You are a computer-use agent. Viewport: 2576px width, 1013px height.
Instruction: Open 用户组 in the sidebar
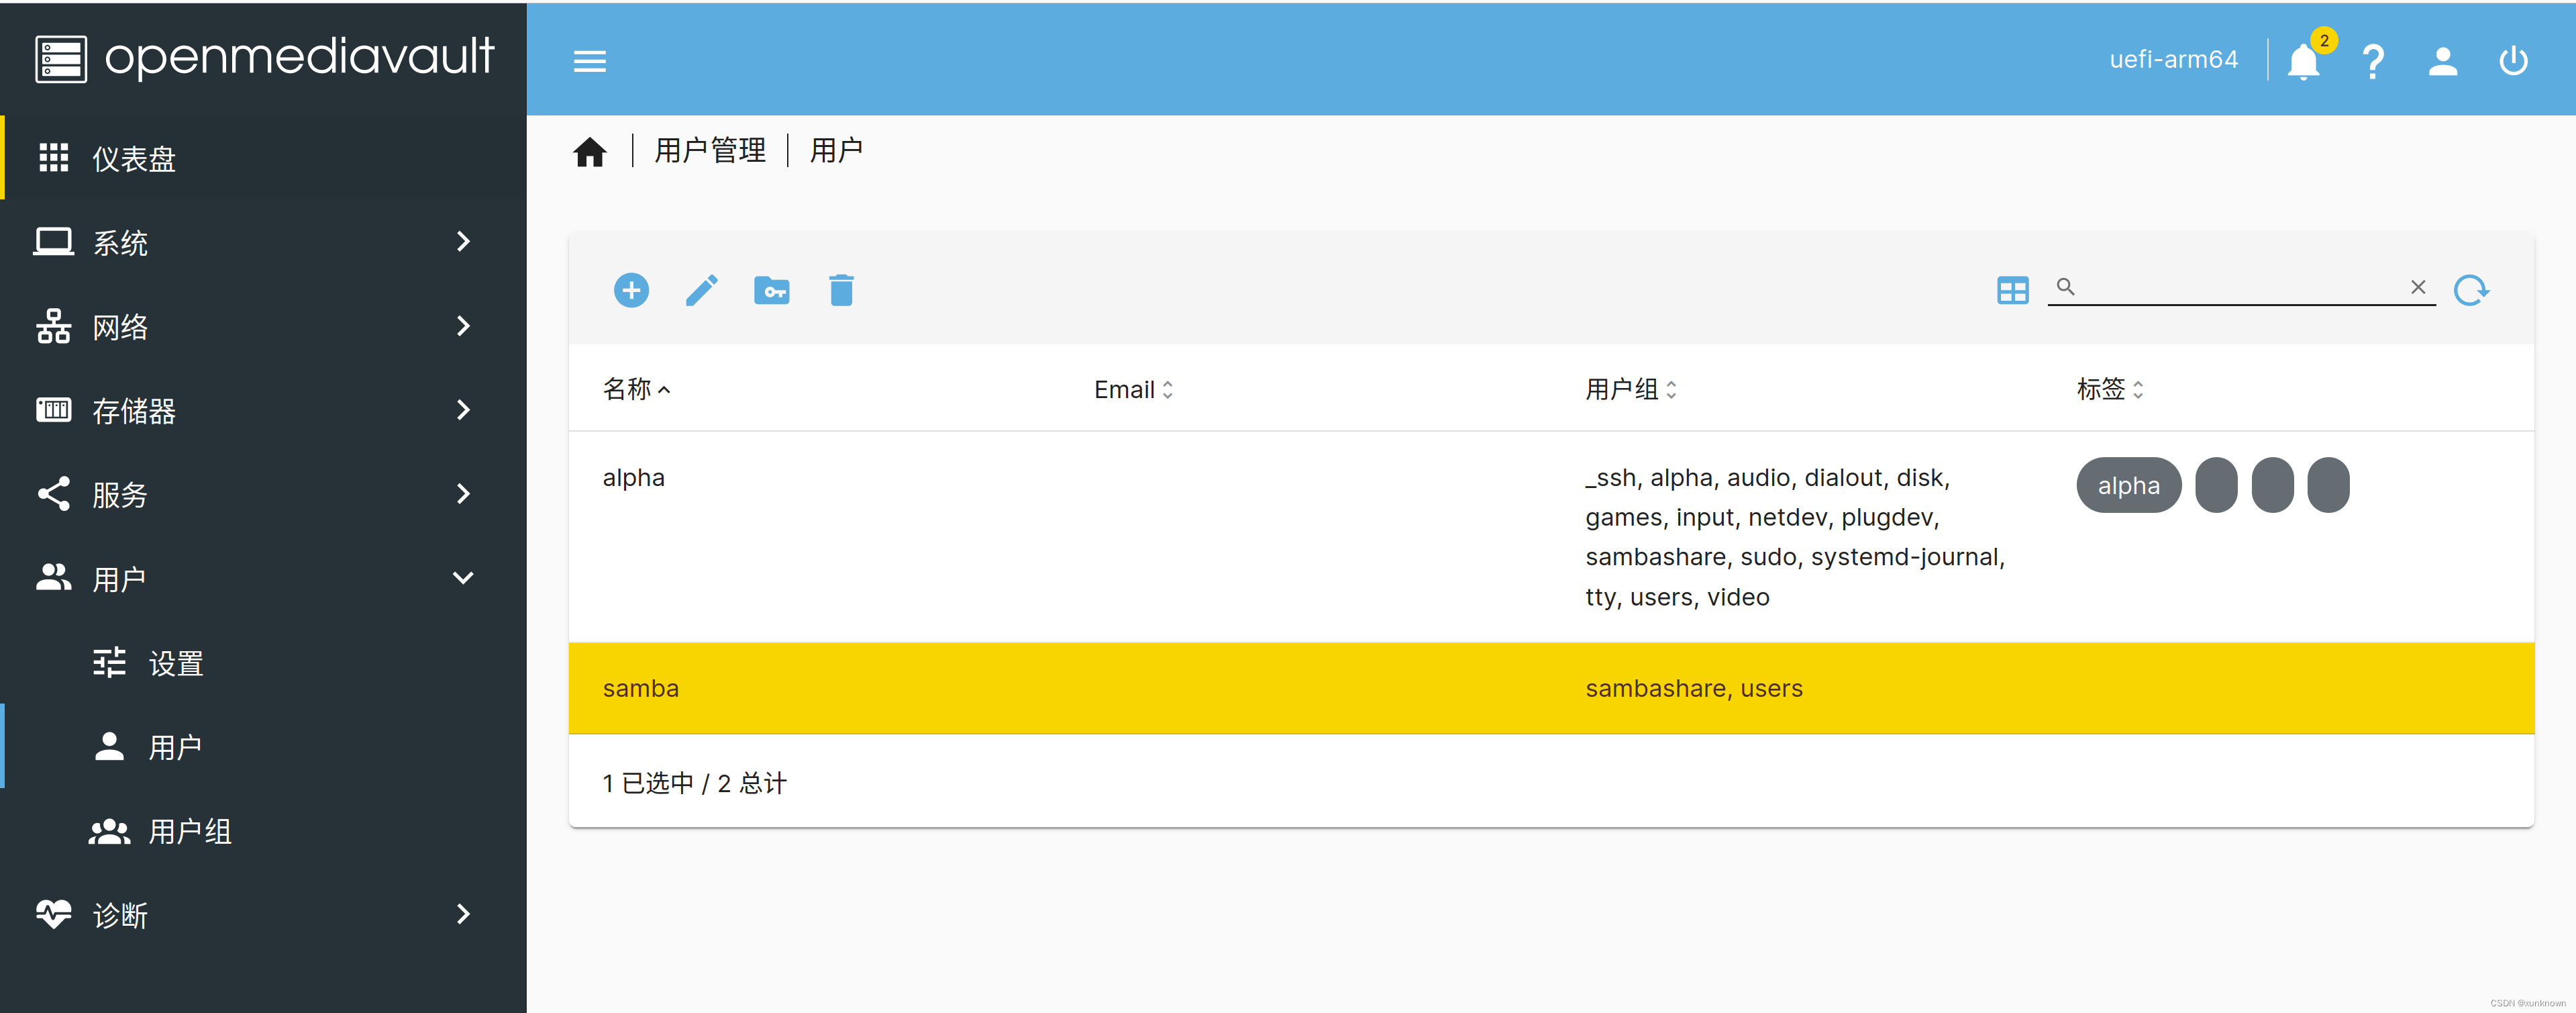189,831
